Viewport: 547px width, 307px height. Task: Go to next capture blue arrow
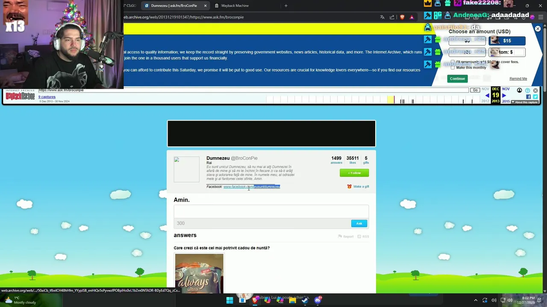point(504,96)
